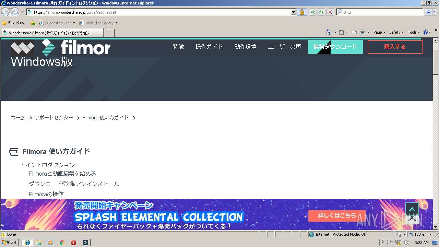The image size is (439, 247).
Task: Open Filmoraと動画編集を始める guide link
Action: [x=62, y=174]
